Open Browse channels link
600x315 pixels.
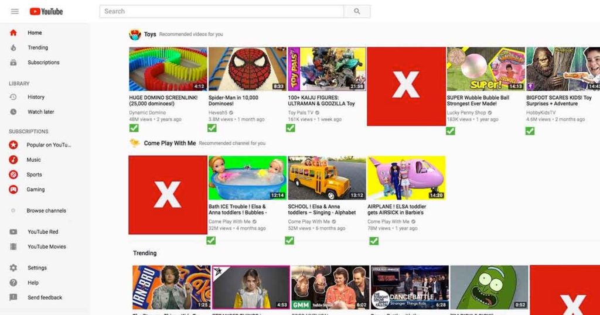(46, 211)
